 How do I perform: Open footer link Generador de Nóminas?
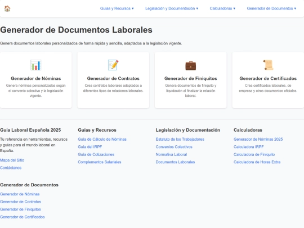[20, 194]
